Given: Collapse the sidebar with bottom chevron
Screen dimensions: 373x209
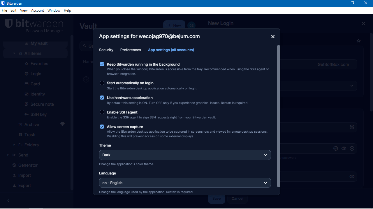Looking at the screenshot, I should 8,201.
